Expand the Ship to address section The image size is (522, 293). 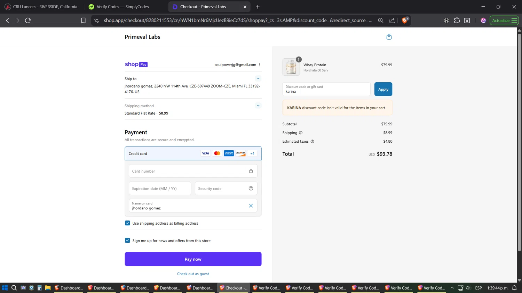[258, 78]
